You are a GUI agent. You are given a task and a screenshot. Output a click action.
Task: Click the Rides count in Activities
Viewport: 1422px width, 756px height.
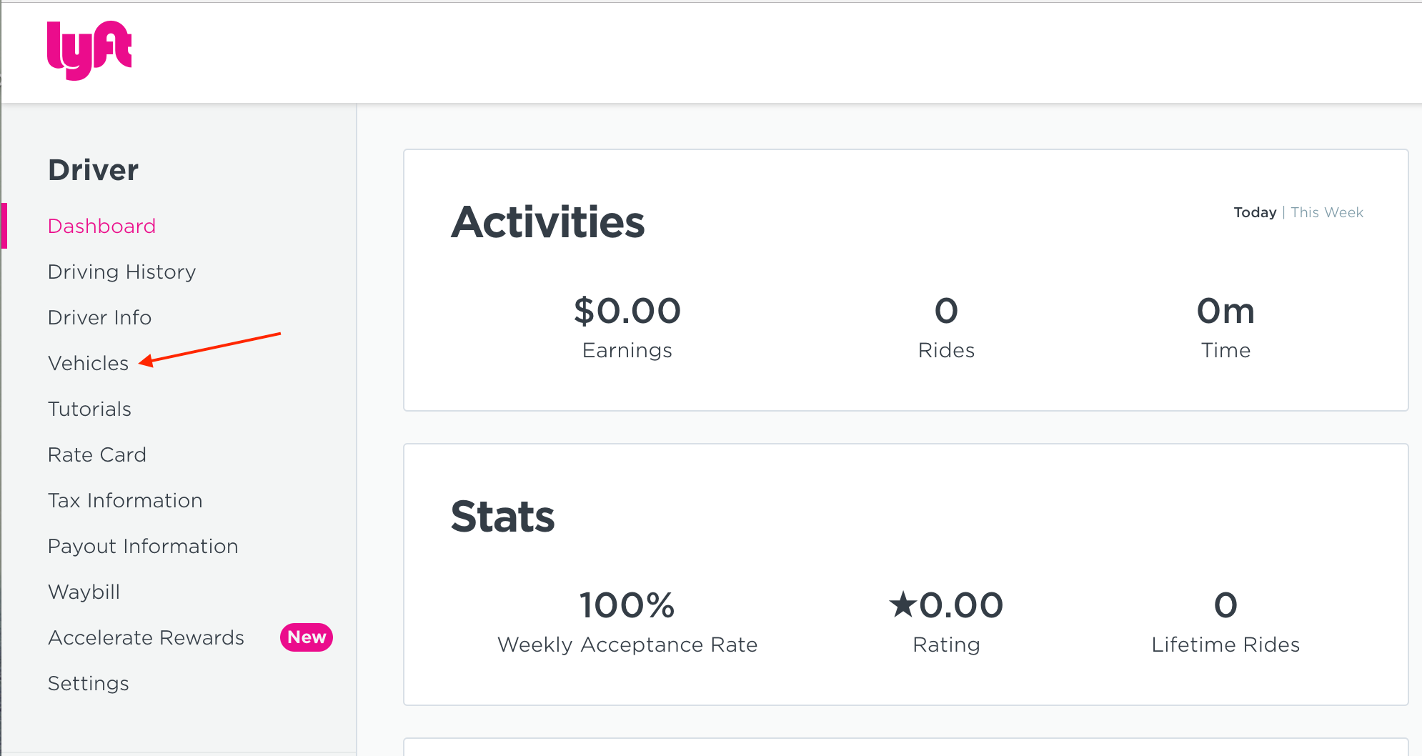coord(946,312)
